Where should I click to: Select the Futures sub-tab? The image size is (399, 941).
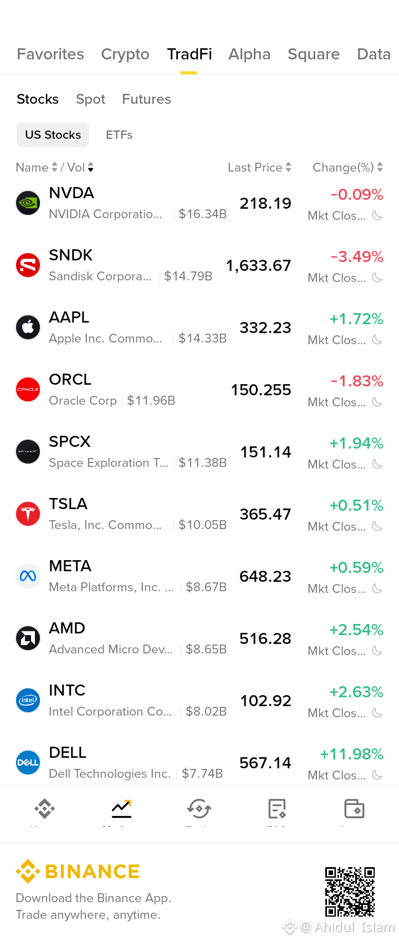click(x=146, y=99)
